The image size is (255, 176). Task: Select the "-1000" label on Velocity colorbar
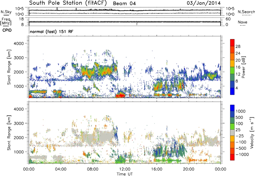[x=242, y=154]
